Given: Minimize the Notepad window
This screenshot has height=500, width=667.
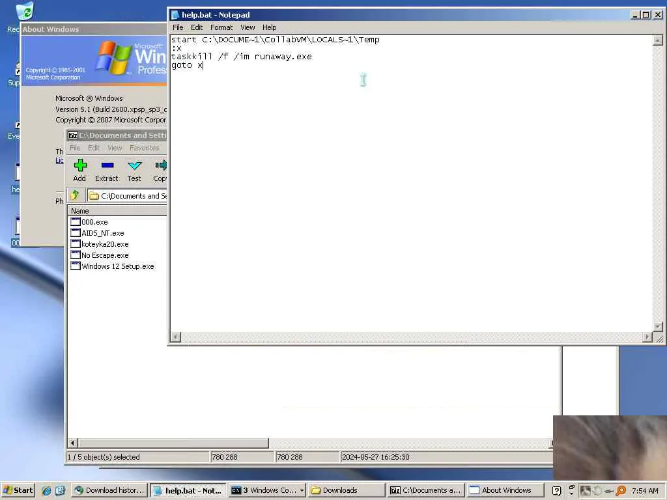Looking at the screenshot, I should point(636,15).
